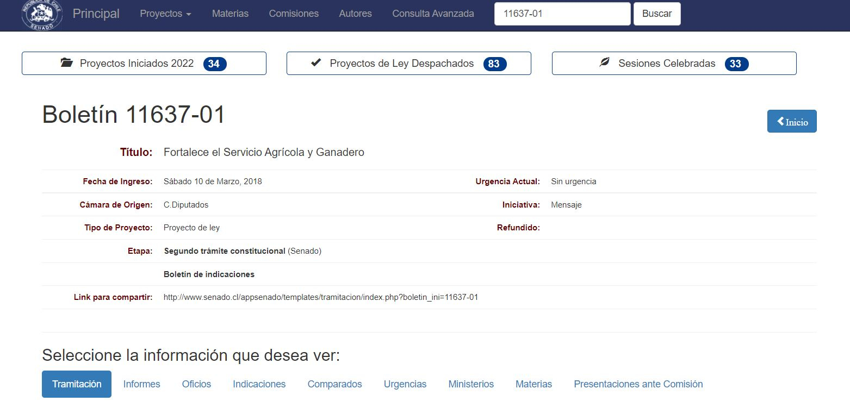The height and width of the screenshot is (420, 850).
Task: Click Segundo trámite constitucional text
Action: [x=225, y=251]
